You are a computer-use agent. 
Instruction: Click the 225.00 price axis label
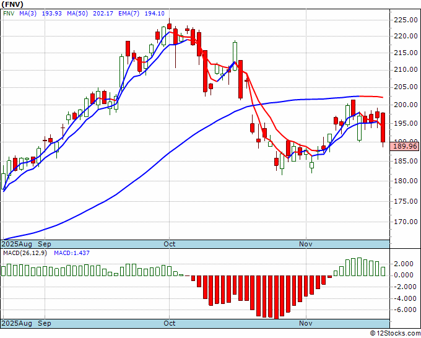[x=406, y=20]
